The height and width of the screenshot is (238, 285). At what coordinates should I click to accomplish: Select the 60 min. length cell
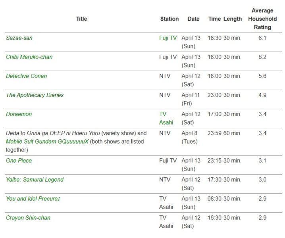(232, 133)
